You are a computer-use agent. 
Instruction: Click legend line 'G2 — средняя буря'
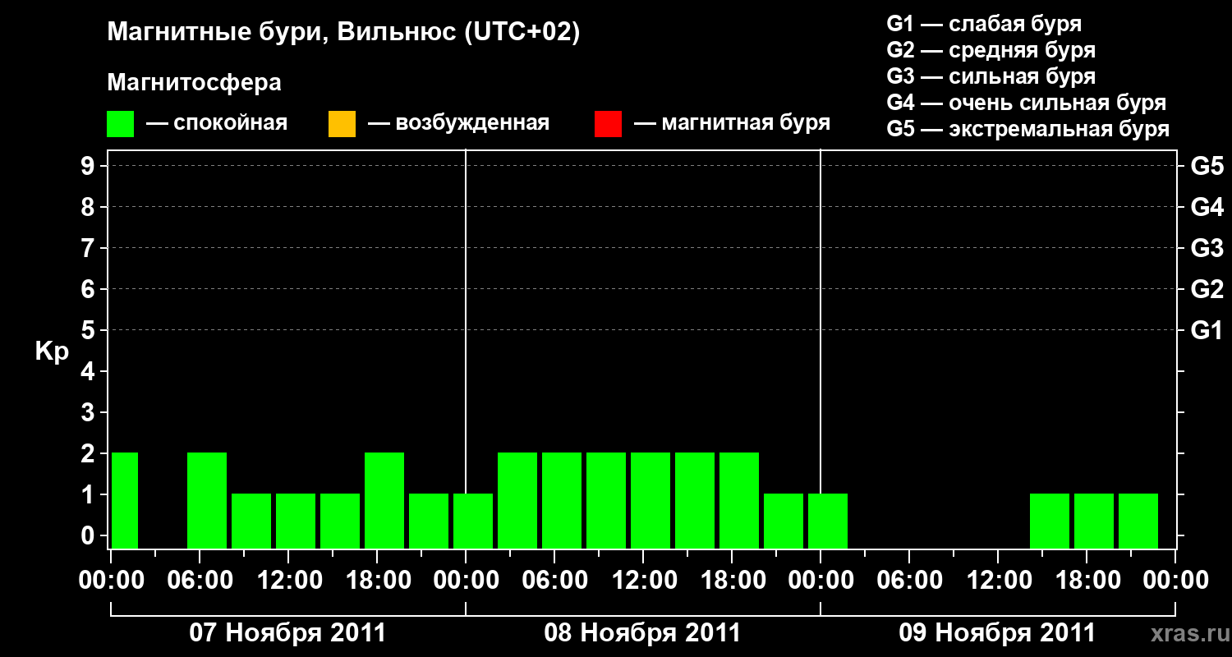pos(991,50)
